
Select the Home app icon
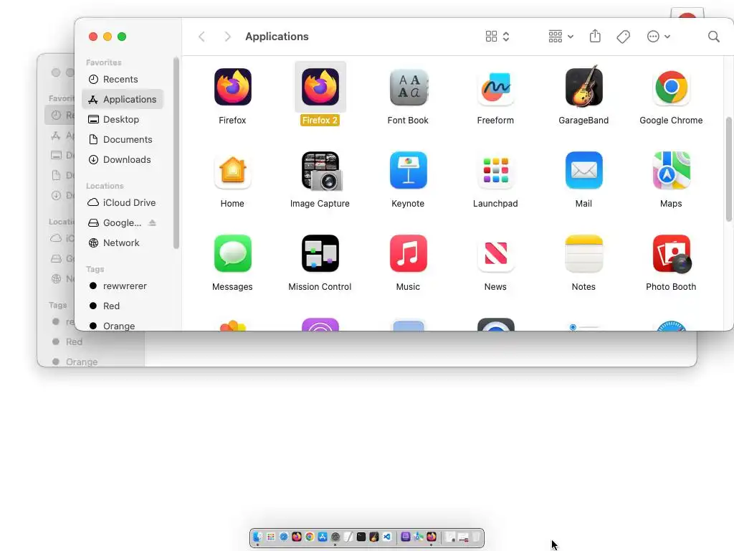click(233, 171)
